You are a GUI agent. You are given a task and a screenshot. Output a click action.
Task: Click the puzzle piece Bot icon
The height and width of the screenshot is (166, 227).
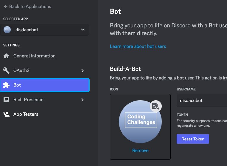pyautogui.click(x=6, y=85)
